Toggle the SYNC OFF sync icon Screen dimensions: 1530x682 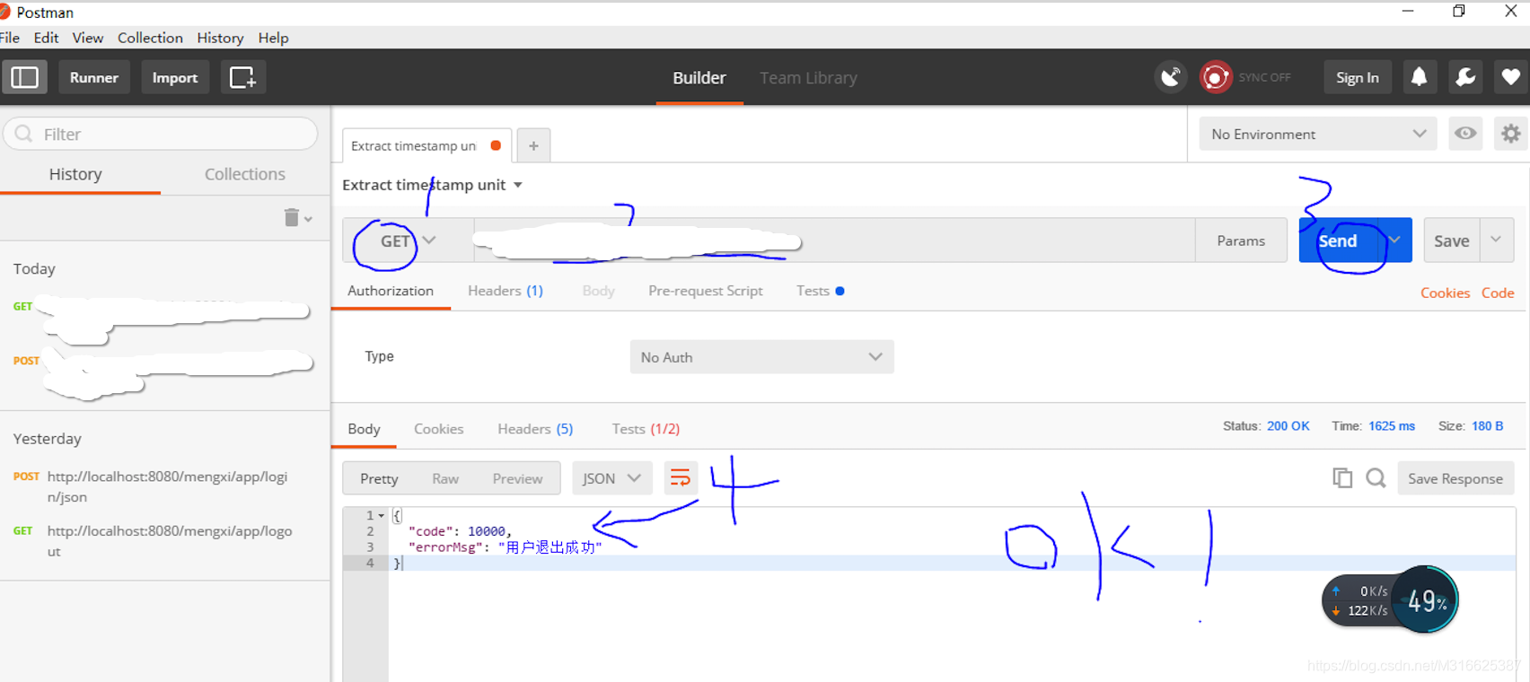(1216, 77)
